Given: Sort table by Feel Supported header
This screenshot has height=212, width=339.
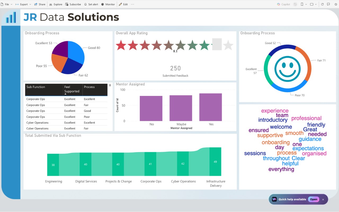Looking at the screenshot, I should click(73, 90).
